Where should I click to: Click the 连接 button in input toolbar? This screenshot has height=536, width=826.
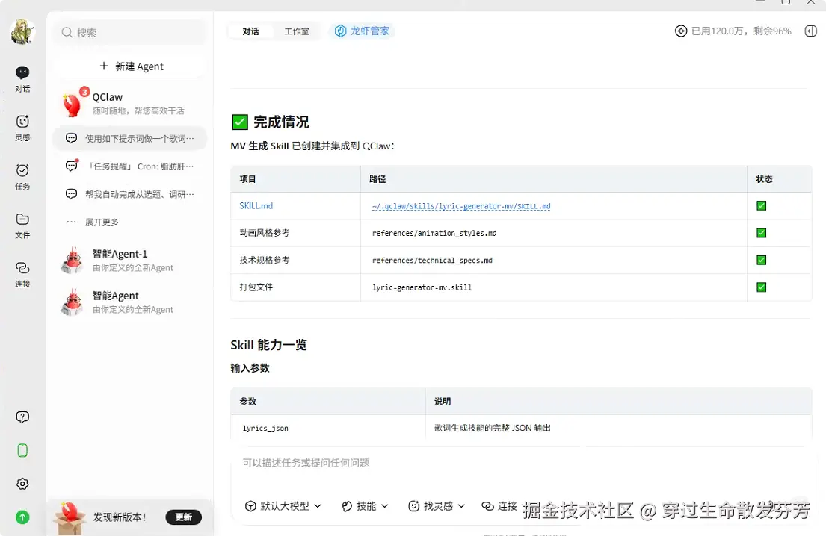tap(499, 506)
